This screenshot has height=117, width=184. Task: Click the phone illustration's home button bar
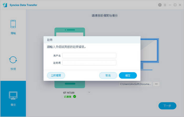click(70, 84)
